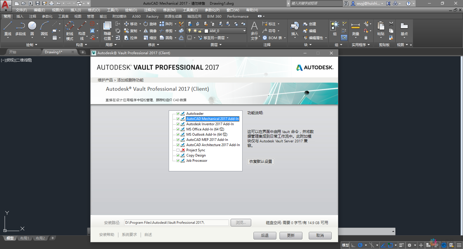463x249 pixels.
Task: Click the keyword search box in title bar
Action: 316,3
